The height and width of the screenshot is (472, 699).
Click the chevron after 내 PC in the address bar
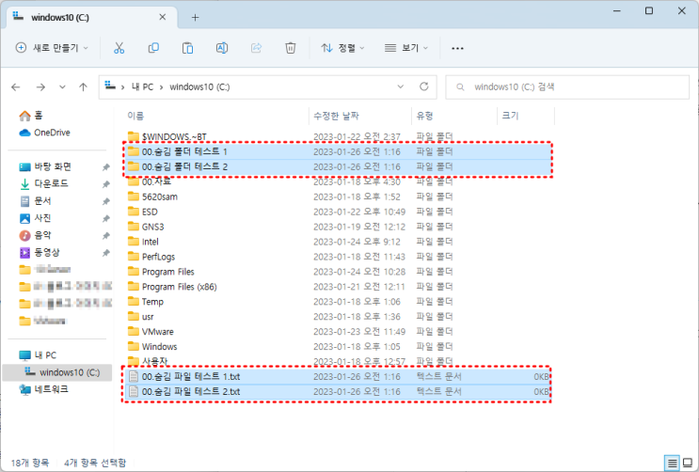[162, 87]
